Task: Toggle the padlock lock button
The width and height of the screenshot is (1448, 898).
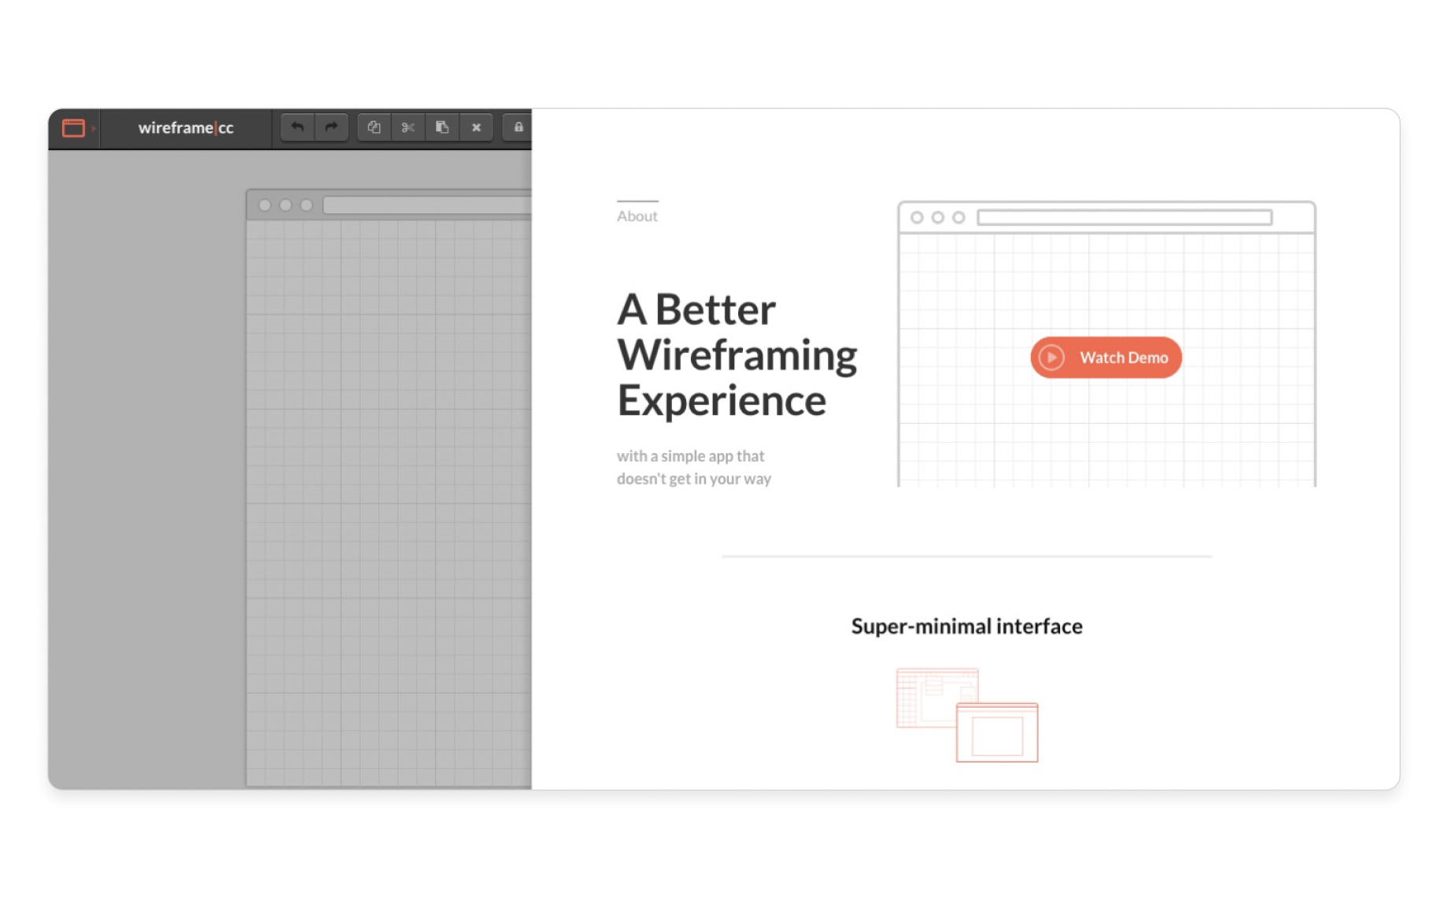Action: coord(518,127)
